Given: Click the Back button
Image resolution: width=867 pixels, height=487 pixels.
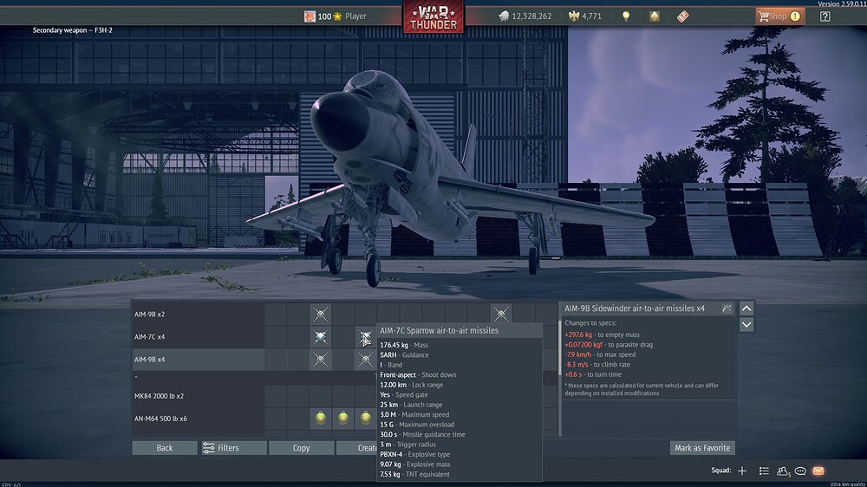Looking at the screenshot, I should point(164,448).
